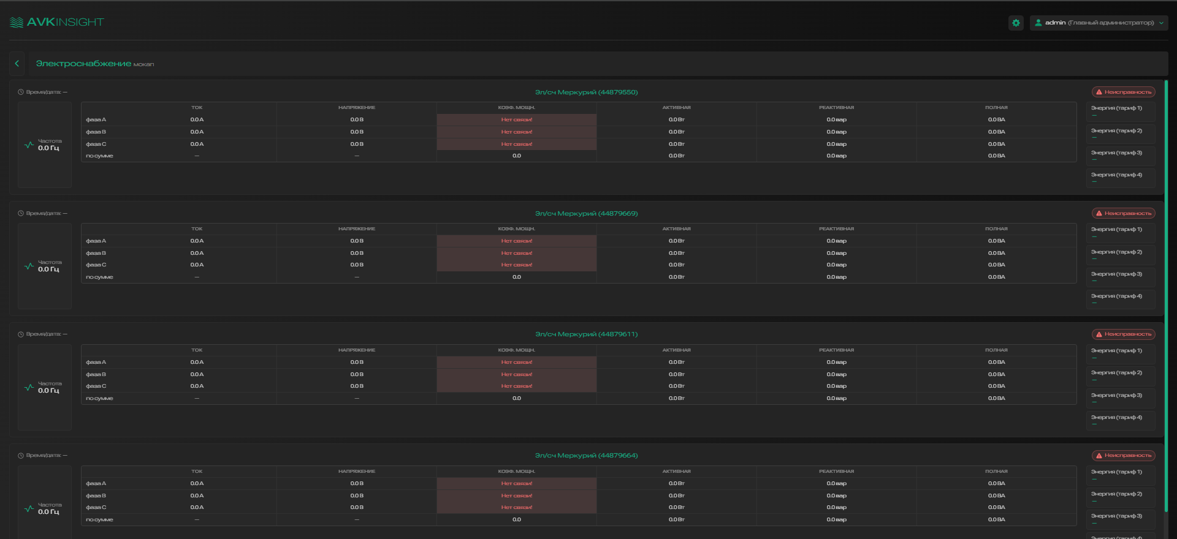Screen dimensions: 1177x539
Task: Click the Неисправность badge for meter 44879669
Action: coord(1124,213)
